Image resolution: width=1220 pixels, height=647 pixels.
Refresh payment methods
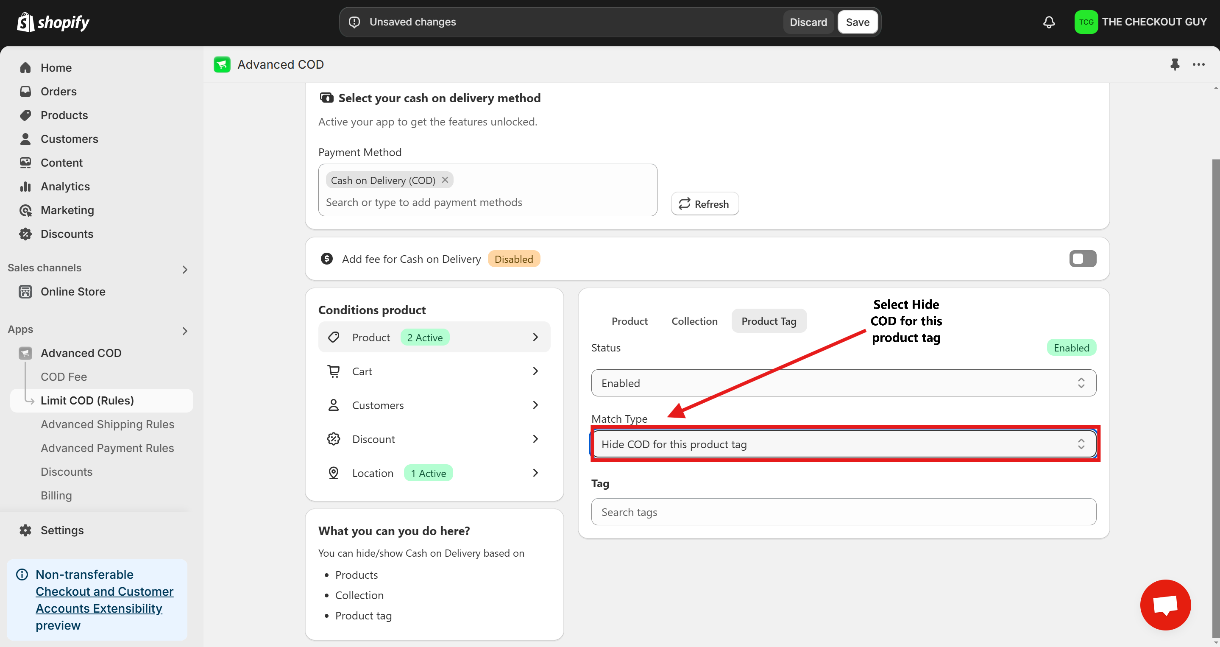pos(704,204)
